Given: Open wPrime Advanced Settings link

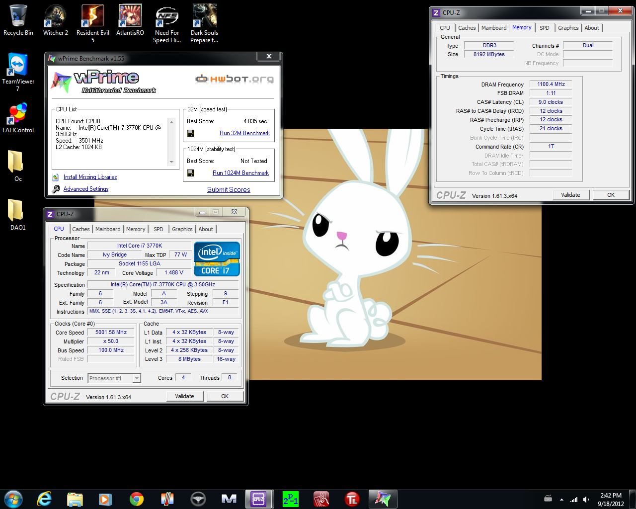Looking at the screenshot, I should pos(85,189).
